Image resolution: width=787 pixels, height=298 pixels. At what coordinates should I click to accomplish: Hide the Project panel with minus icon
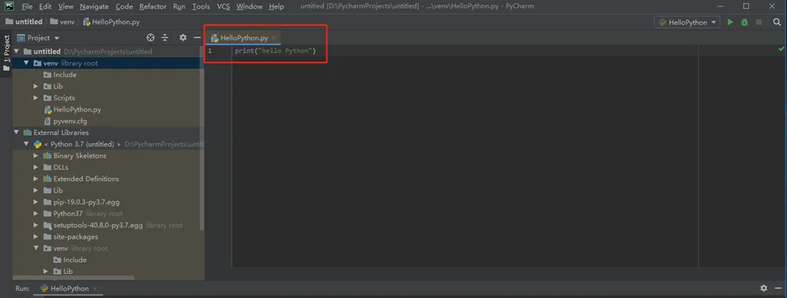coord(198,37)
